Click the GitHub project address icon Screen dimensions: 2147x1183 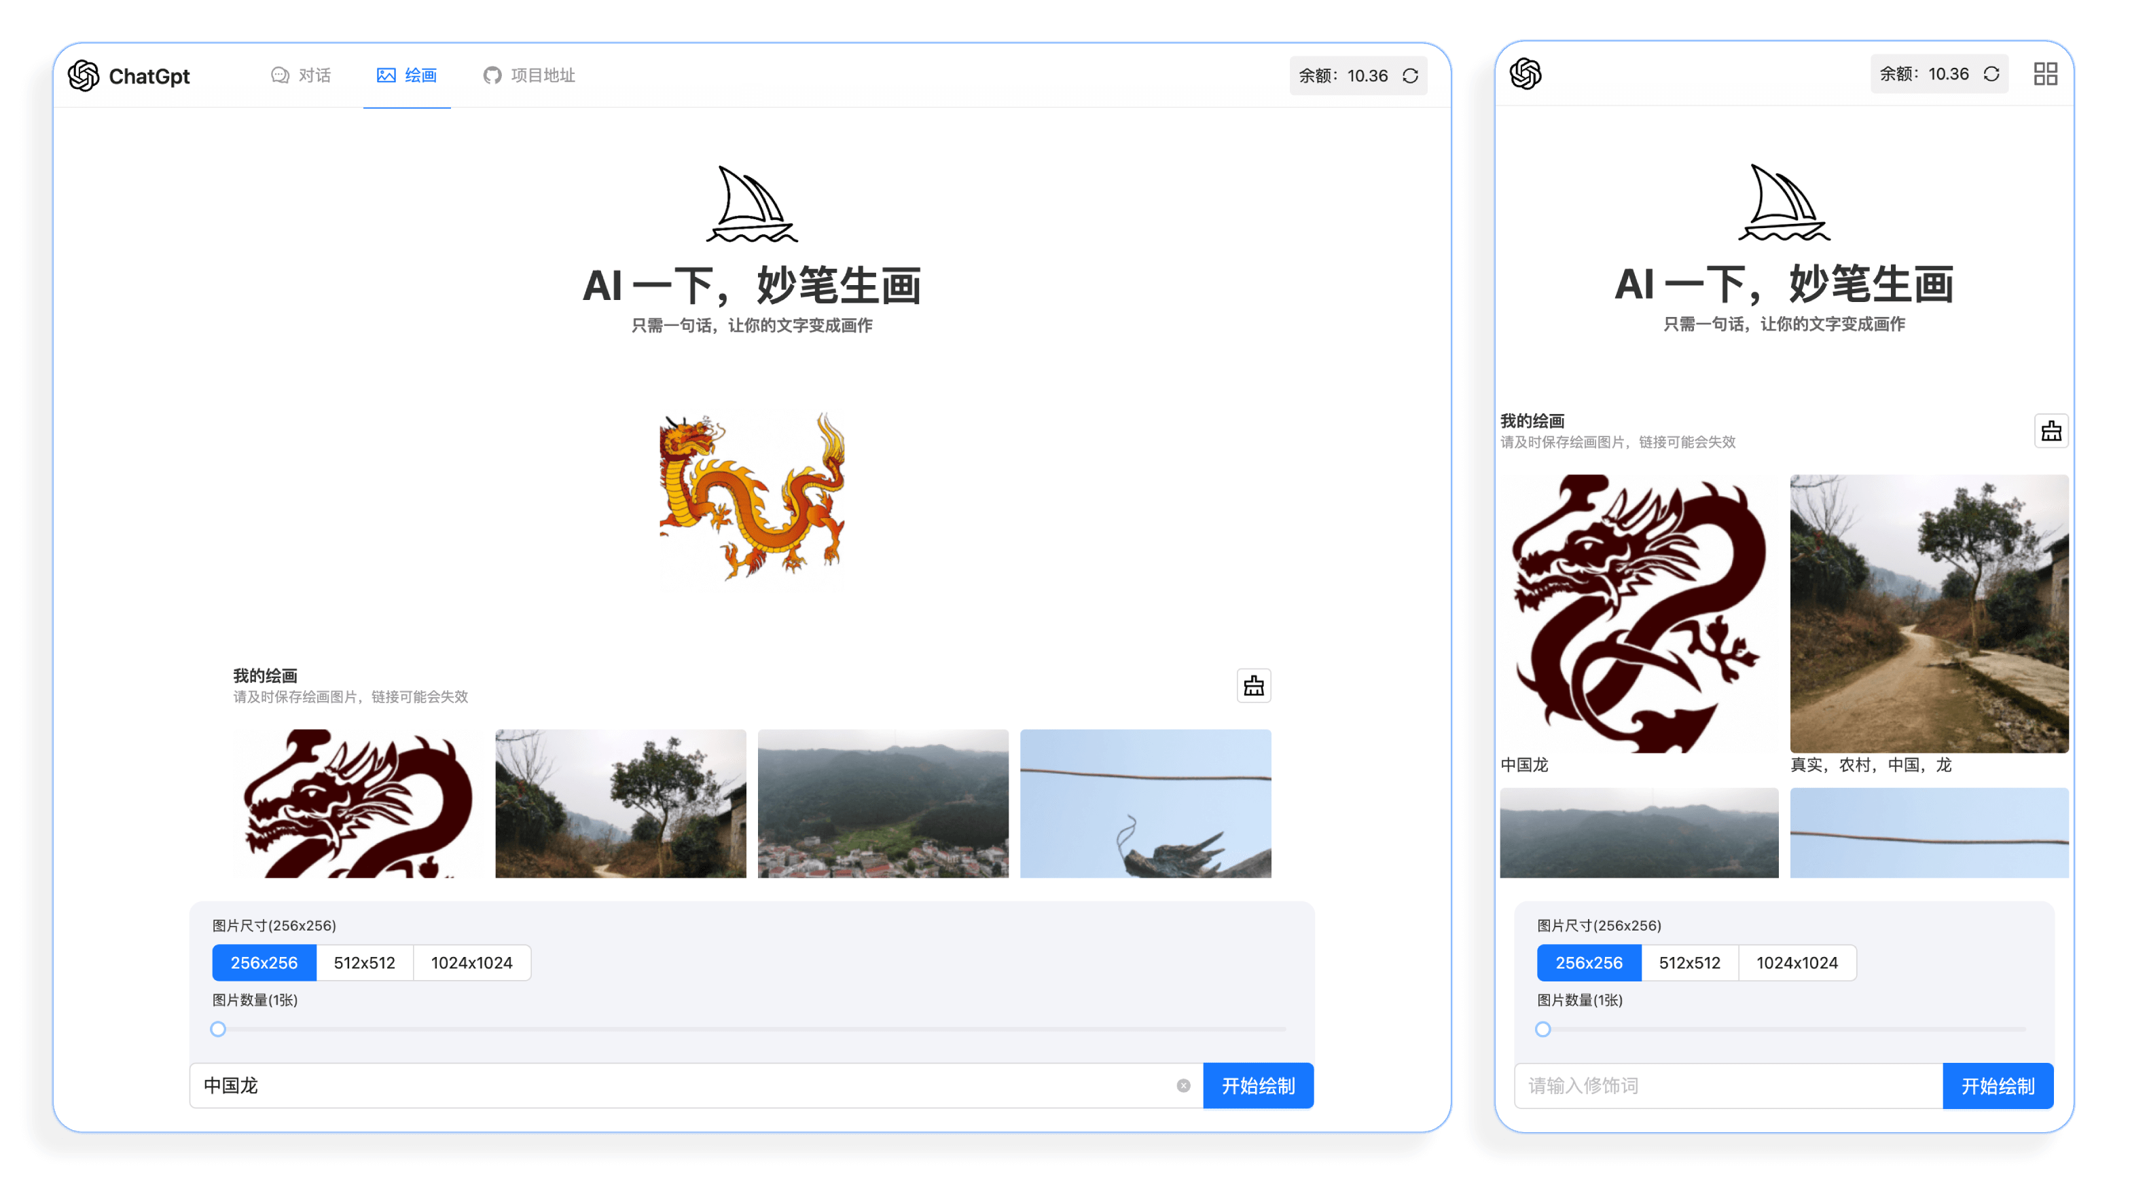(494, 74)
